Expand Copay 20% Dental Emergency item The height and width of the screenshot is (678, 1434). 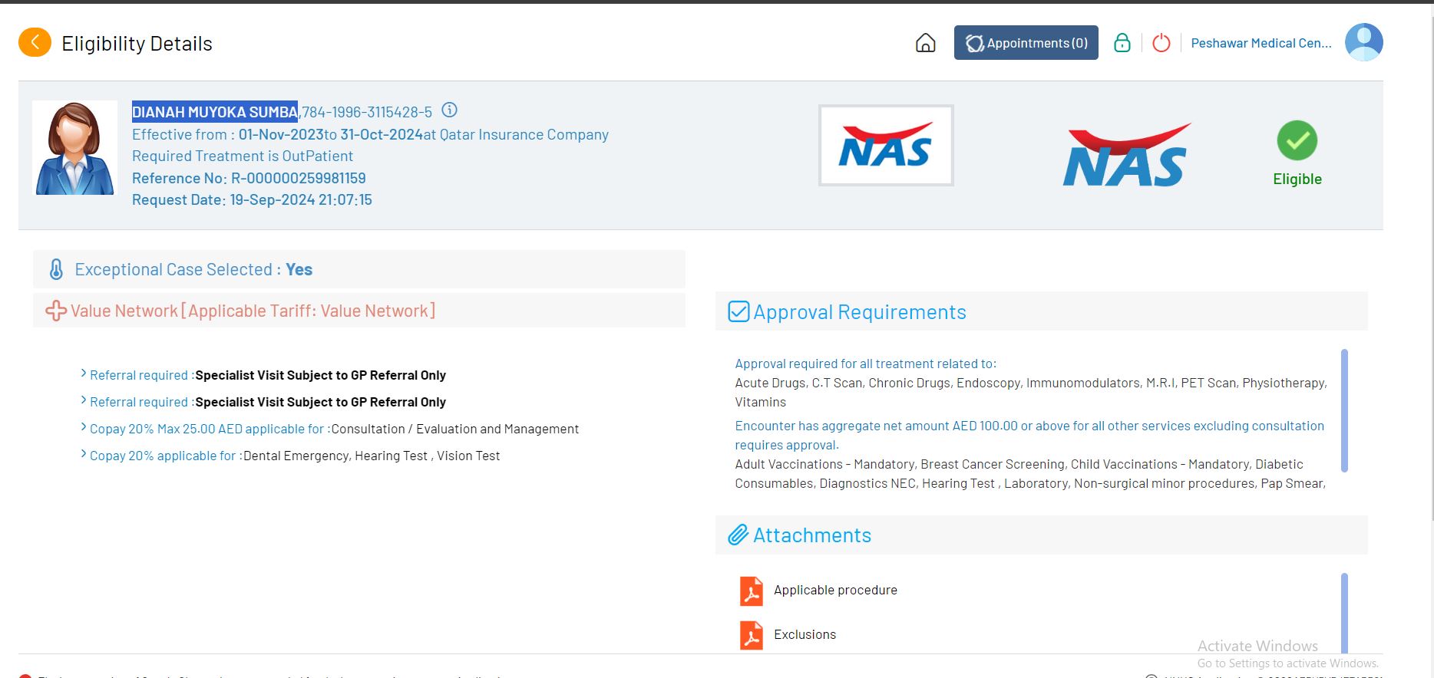(x=84, y=455)
